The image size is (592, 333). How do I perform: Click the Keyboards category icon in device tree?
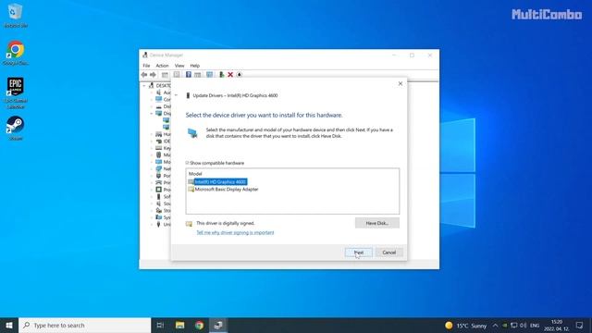click(158, 148)
